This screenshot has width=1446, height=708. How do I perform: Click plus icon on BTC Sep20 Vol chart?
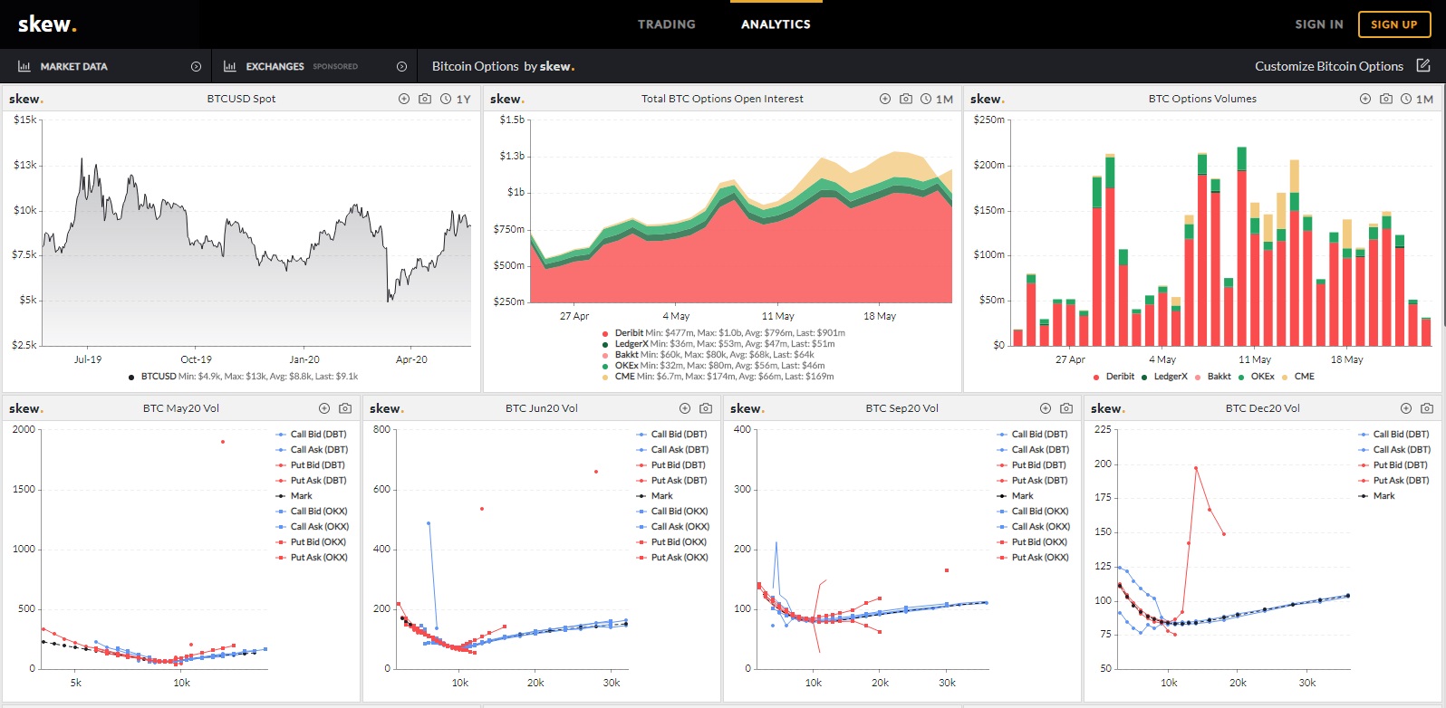coord(1046,408)
